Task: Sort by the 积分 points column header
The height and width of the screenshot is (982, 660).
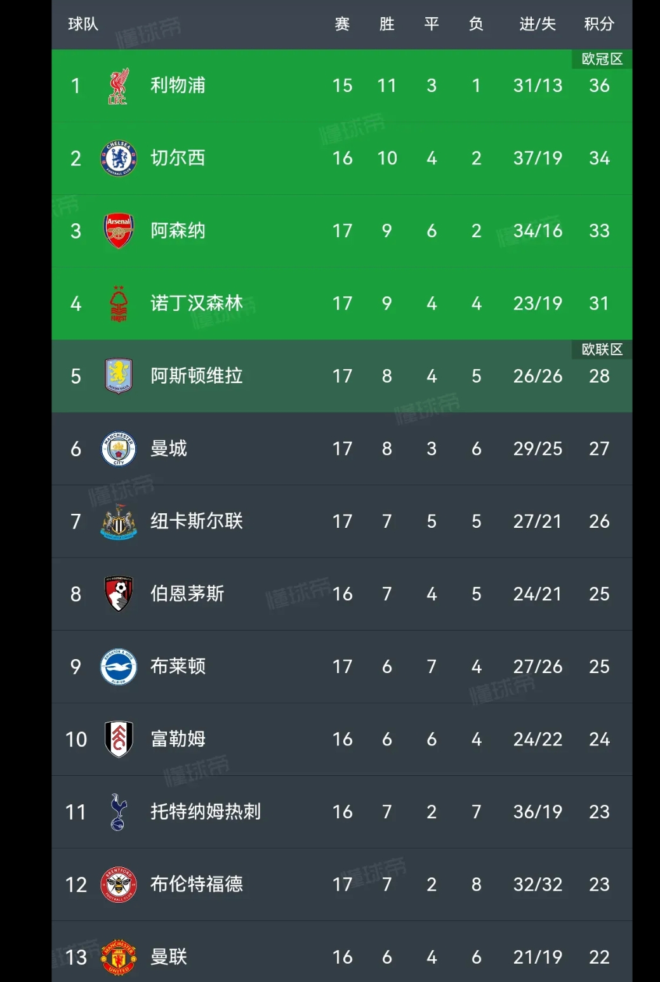Action: tap(599, 24)
